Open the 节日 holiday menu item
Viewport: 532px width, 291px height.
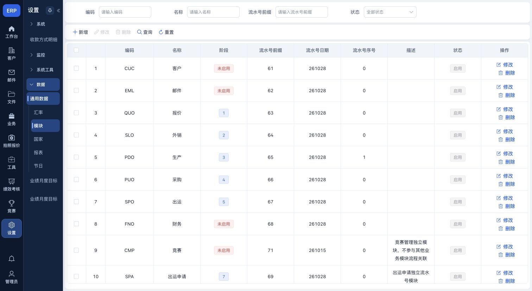[x=45, y=166]
